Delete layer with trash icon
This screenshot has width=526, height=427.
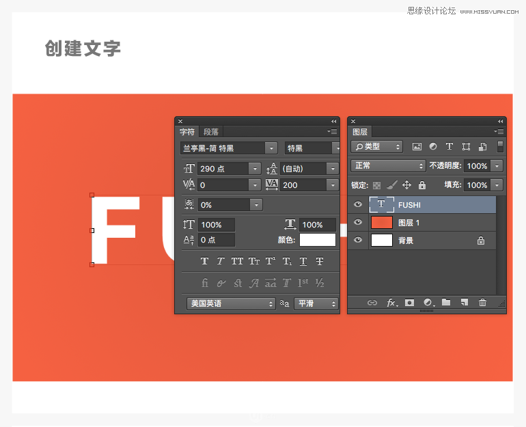(x=482, y=302)
